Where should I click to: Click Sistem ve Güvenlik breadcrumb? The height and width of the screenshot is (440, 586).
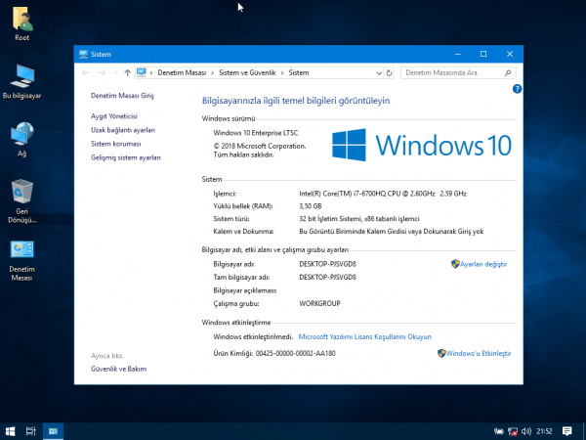point(248,72)
